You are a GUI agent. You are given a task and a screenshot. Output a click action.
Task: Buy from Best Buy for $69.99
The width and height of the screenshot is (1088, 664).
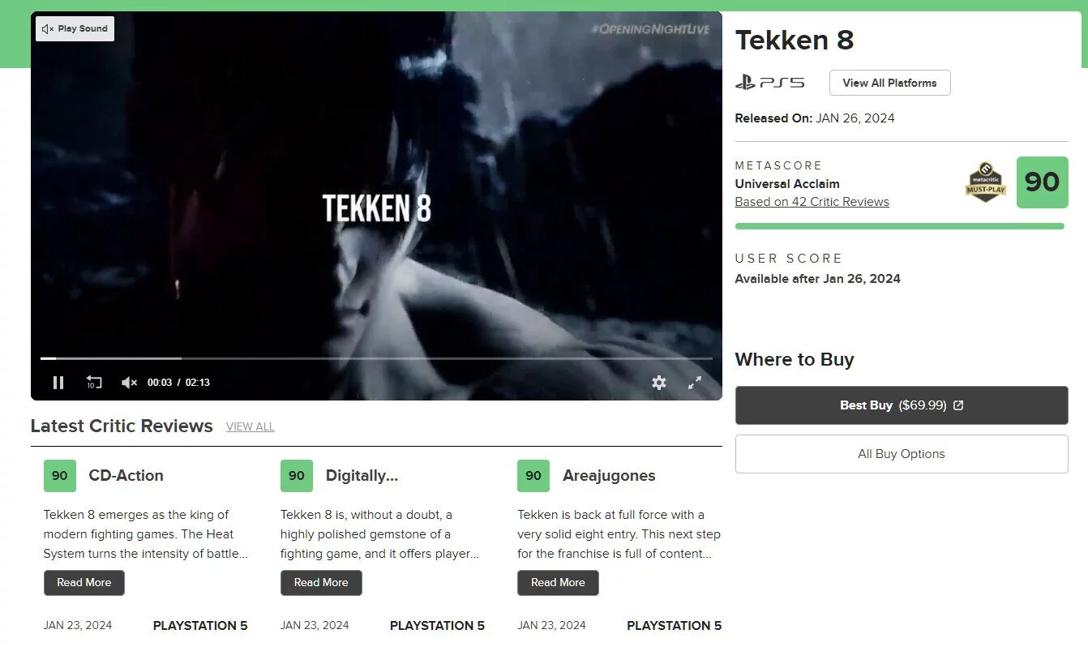(902, 405)
